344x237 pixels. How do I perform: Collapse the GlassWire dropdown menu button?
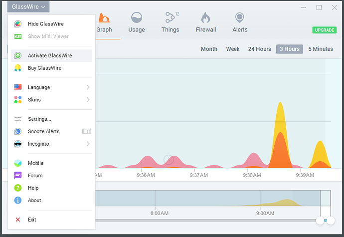click(28, 7)
